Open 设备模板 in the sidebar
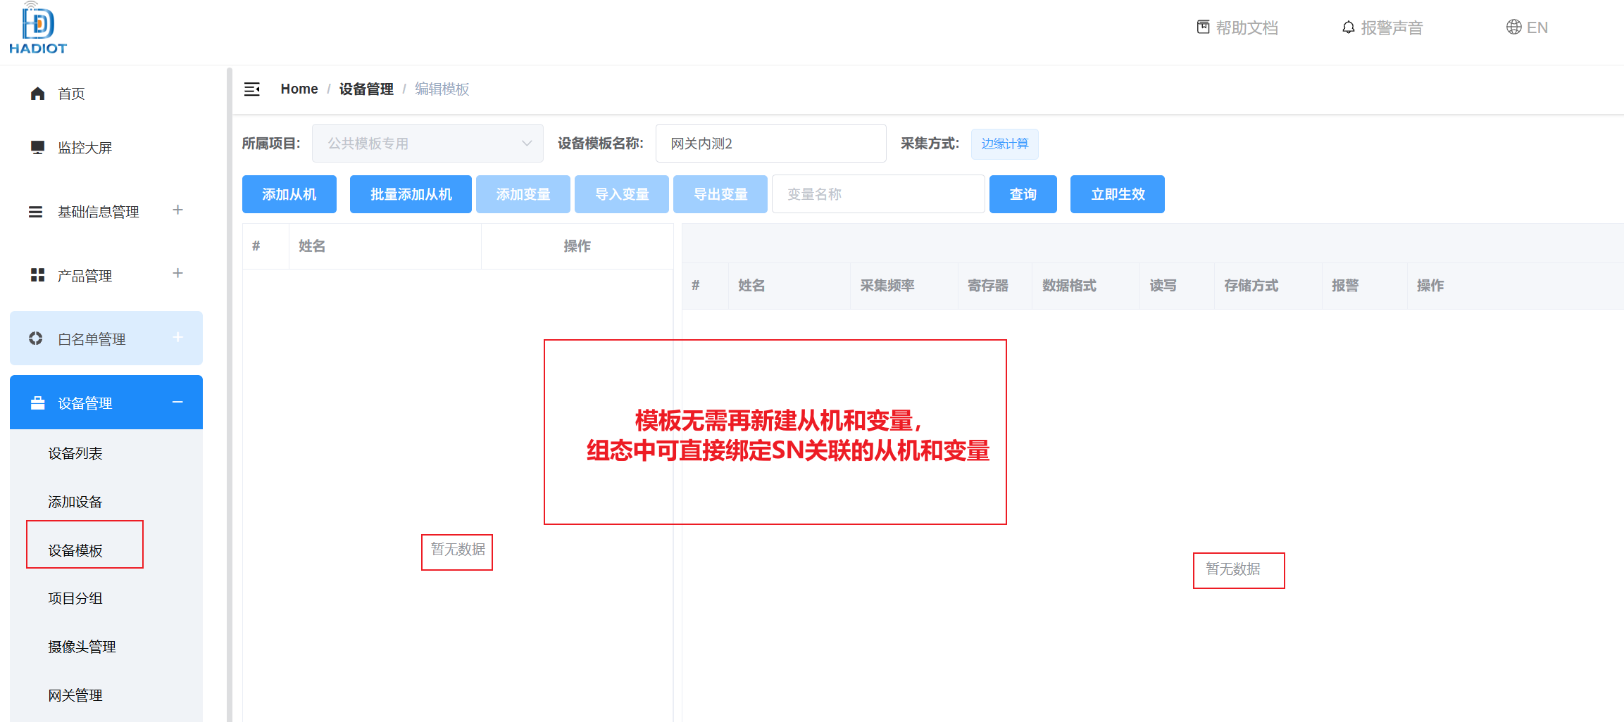Screen dimensions: 1624x722 point(75,550)
